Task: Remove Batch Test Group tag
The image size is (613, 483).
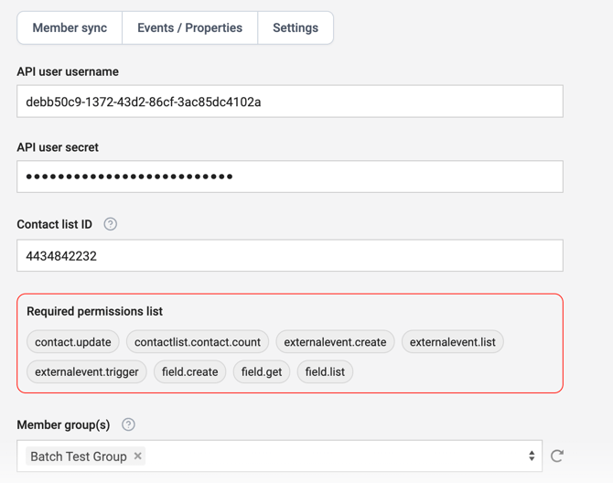Action: tap(138, 456)
